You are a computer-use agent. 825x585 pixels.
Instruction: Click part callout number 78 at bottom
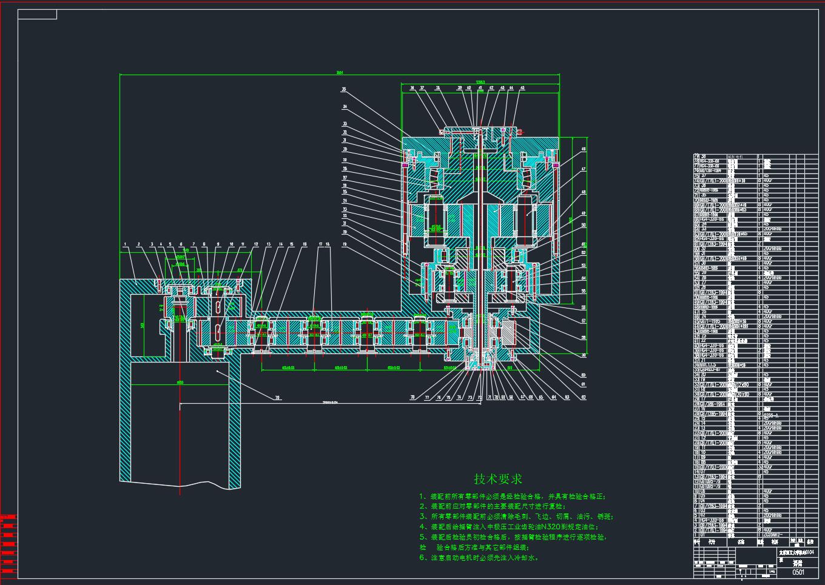412,398
